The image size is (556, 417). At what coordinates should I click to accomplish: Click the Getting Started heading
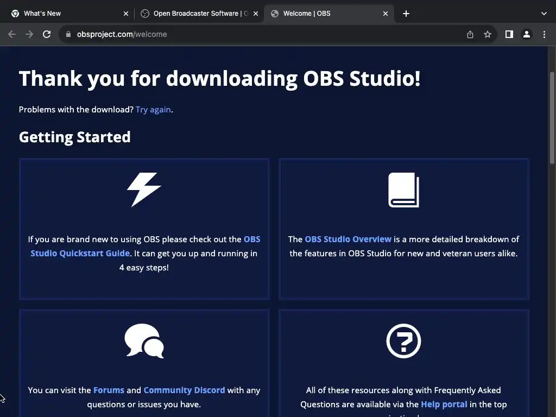tap(75, 137)
